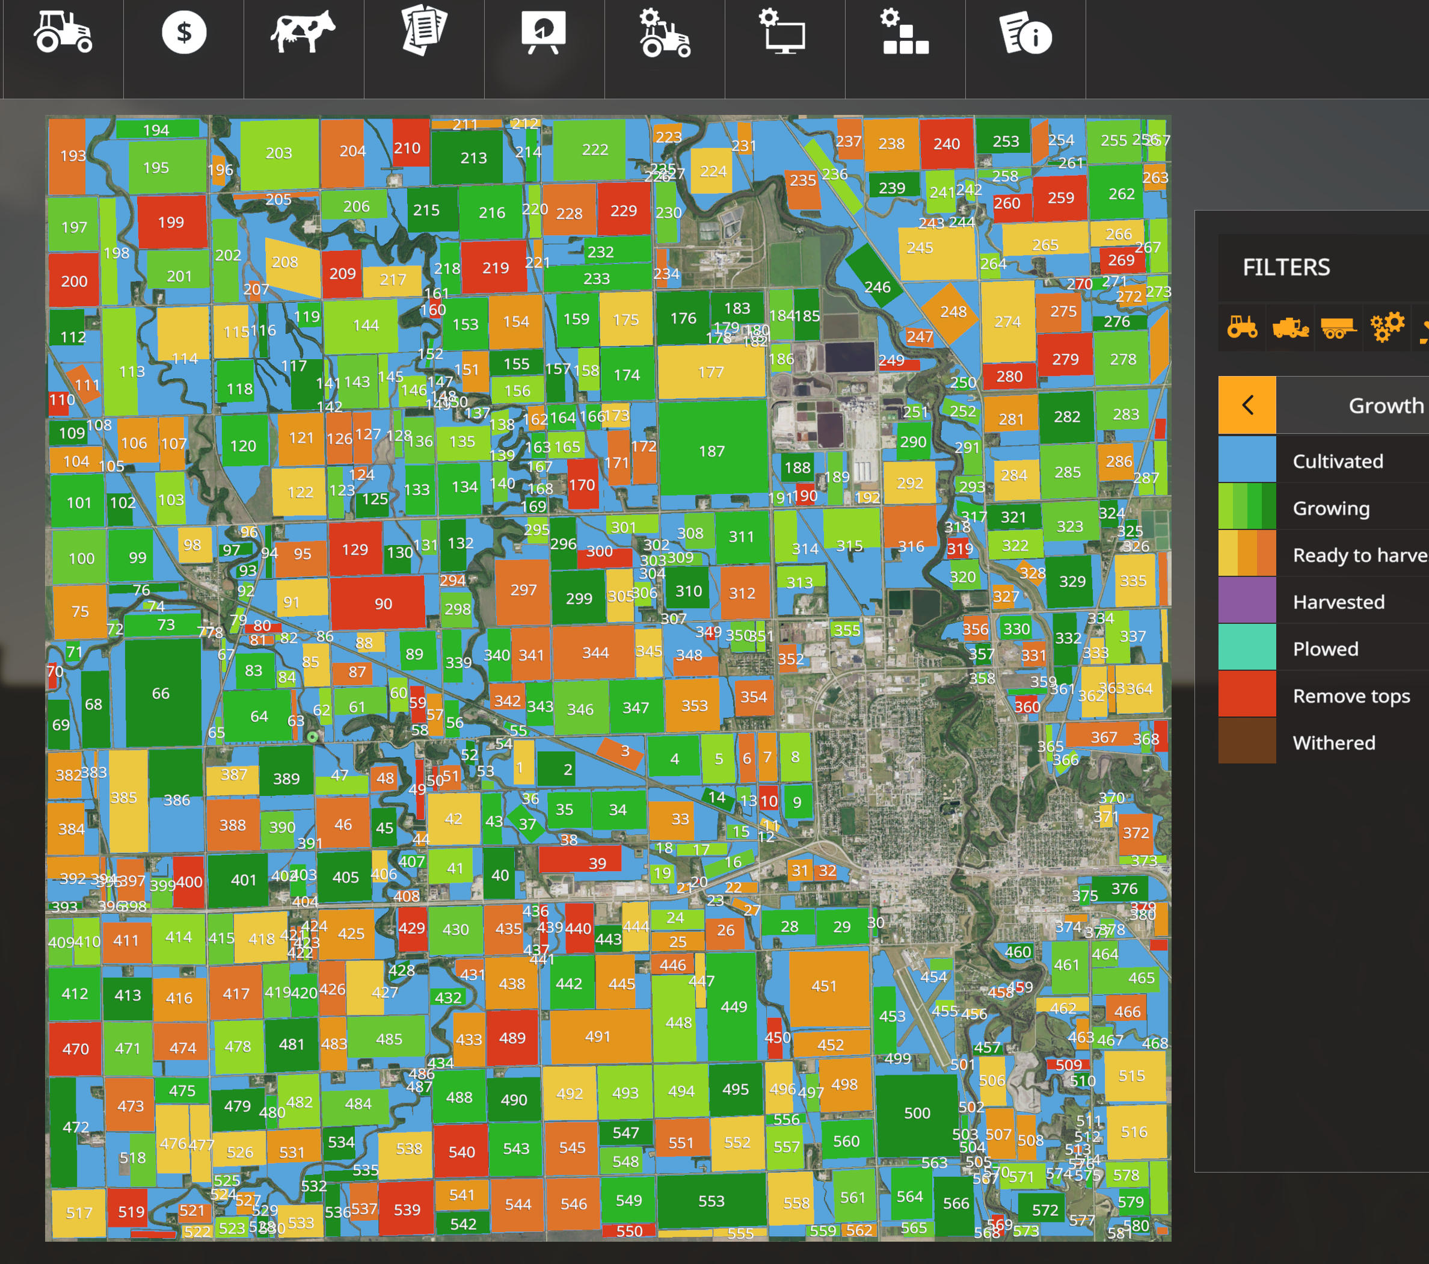Toggle the Harvested filter label
This screenshot has width=1429, height=1264.
tap(1339, 602)
